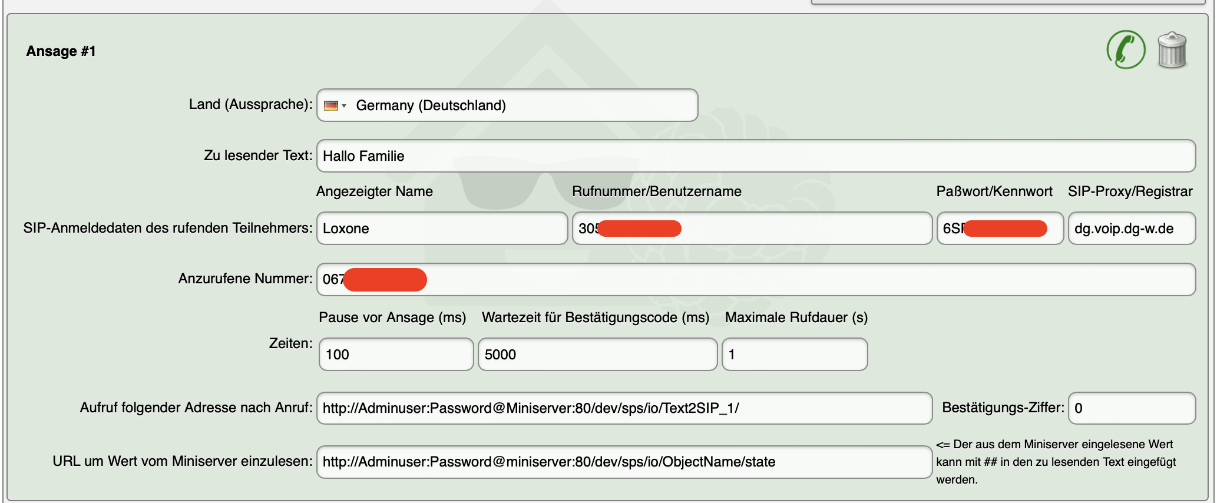Click the 'Ansage #1' heading
The image size is (1217, 503).
tap(61, 51)
